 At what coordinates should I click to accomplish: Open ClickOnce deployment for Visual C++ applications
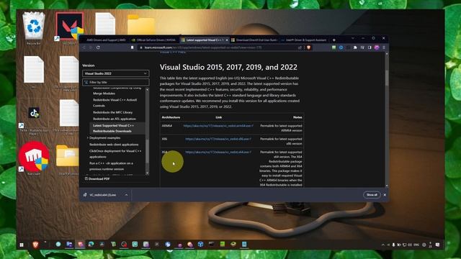click(x=115, y=154)
